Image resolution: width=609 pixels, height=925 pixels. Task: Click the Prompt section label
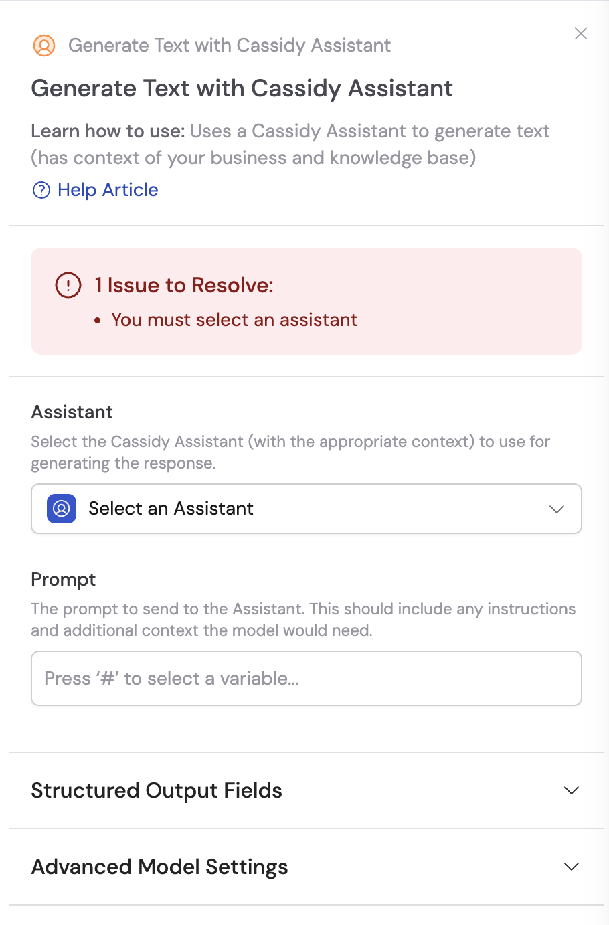(63, 580)
